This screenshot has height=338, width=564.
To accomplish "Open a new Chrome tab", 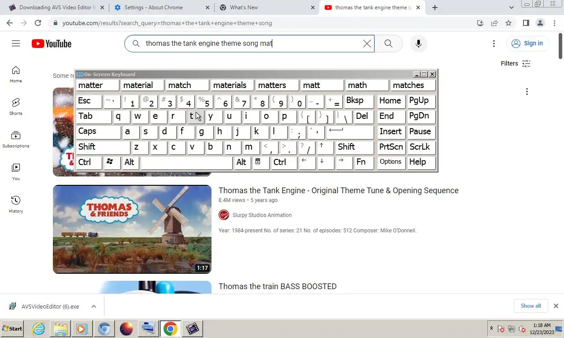I will click(x=435, y=7).
